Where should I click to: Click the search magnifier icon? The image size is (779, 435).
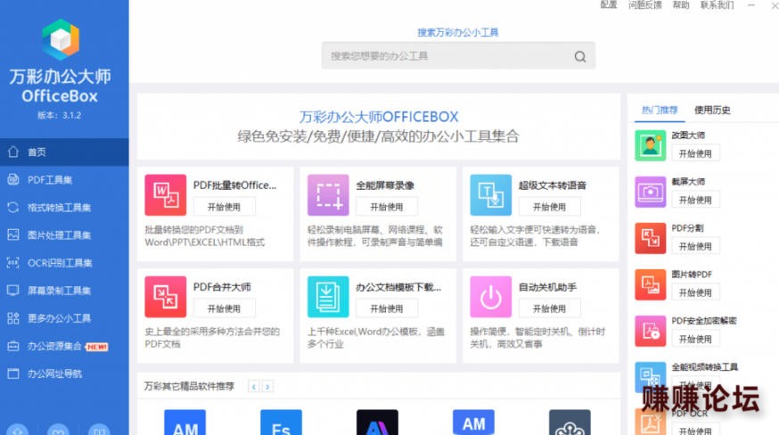pyautogui.click(x=580, y=56)
